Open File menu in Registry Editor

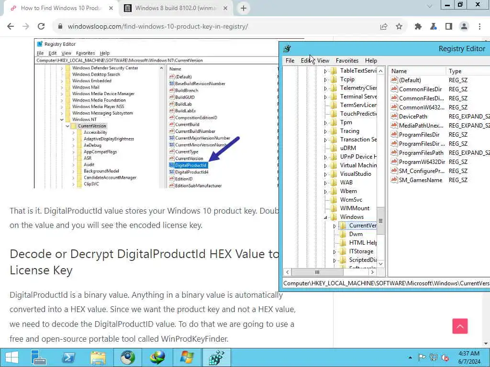point(290,61)
